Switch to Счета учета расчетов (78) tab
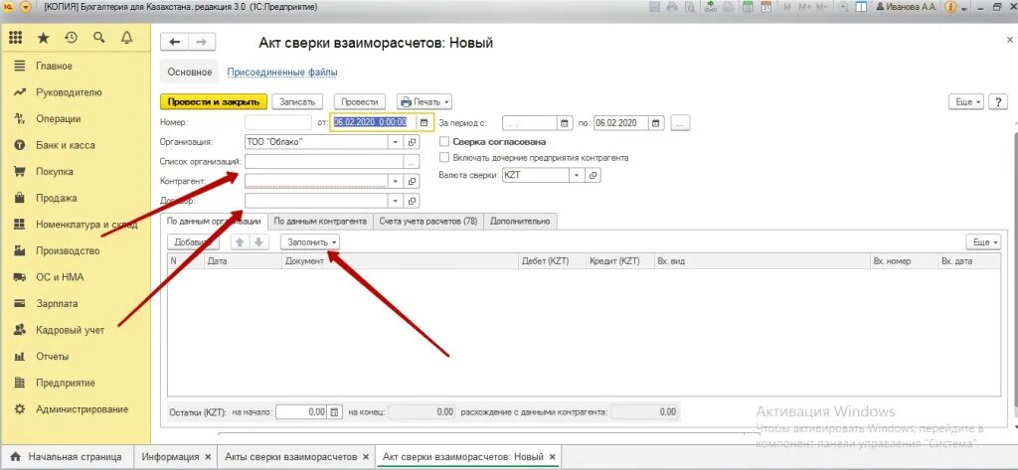 tap(428, 222)
